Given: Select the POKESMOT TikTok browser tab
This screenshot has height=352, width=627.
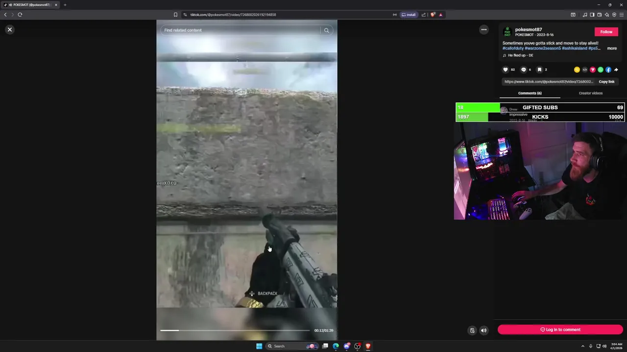Looking at the screenshot, I should click(30, 5).
